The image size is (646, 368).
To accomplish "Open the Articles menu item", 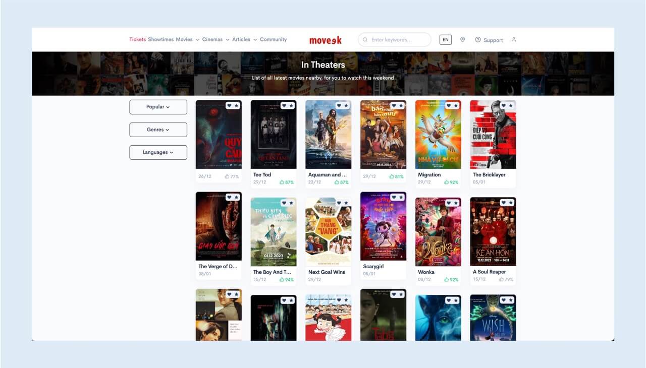I will click(x=241, y=39).
